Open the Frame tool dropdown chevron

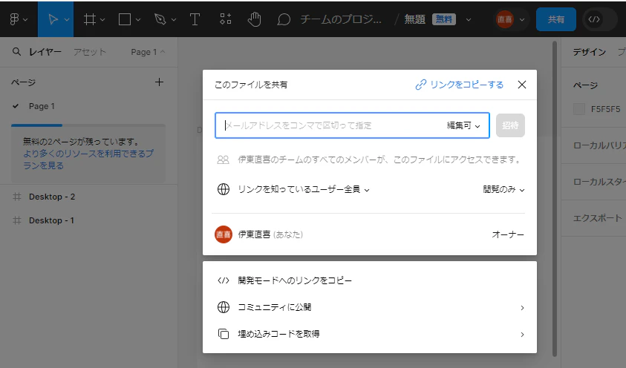[x=102, y=19]
